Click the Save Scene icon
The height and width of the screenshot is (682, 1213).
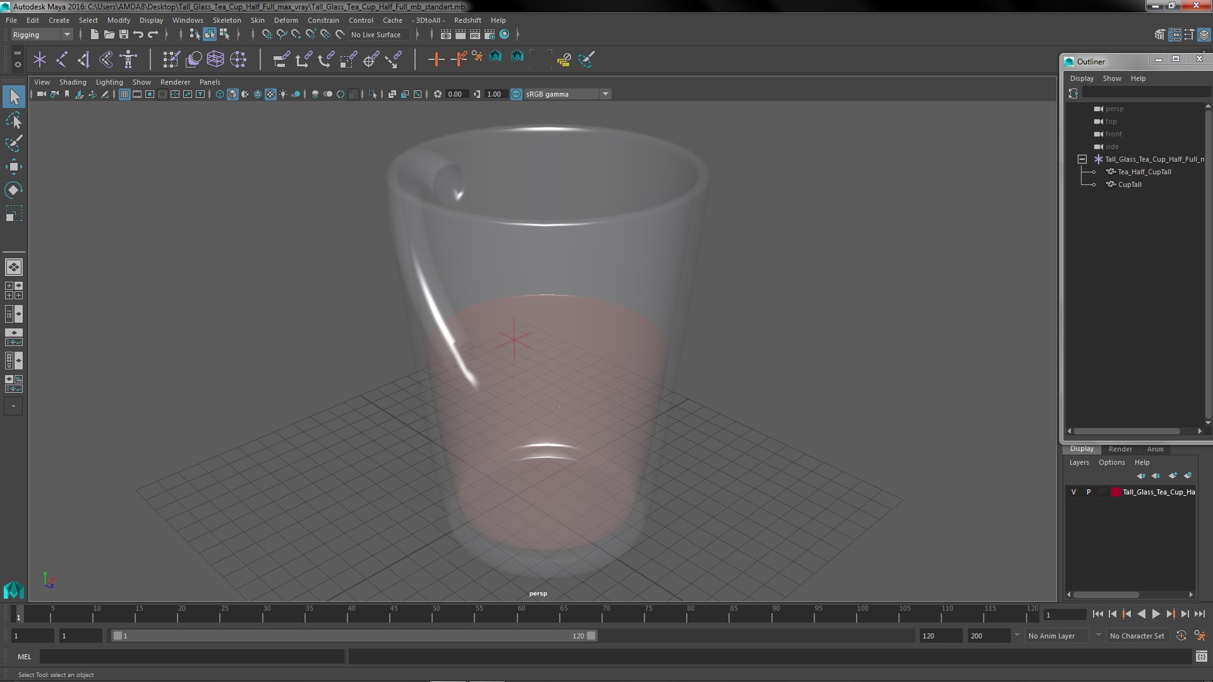[x=124, y=35]
